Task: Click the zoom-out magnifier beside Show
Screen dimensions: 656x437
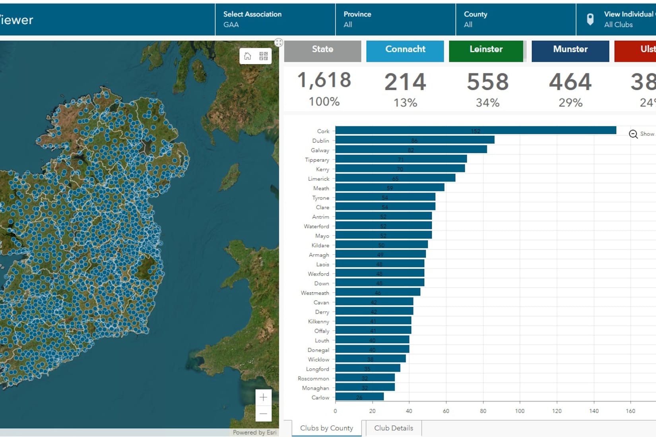Action: pos(633,134)
